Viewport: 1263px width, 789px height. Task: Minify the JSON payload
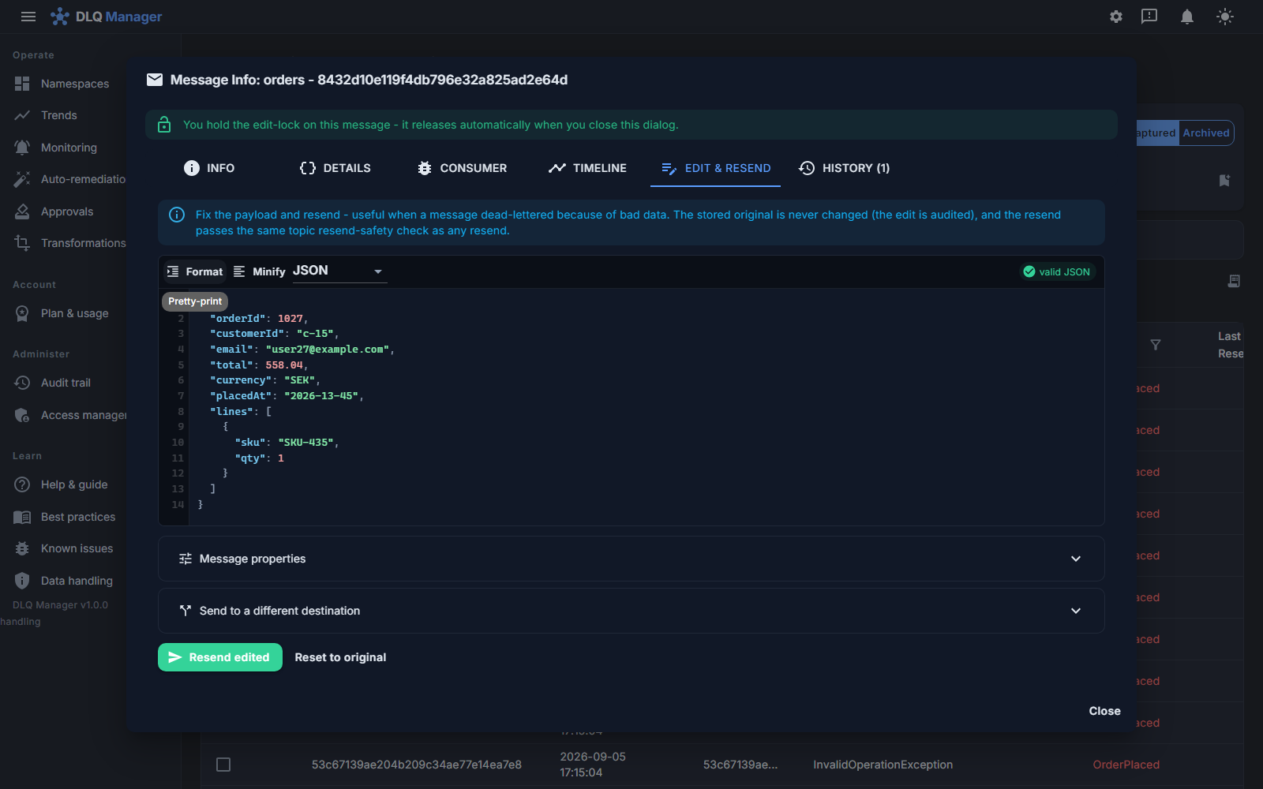pos(259,271)
